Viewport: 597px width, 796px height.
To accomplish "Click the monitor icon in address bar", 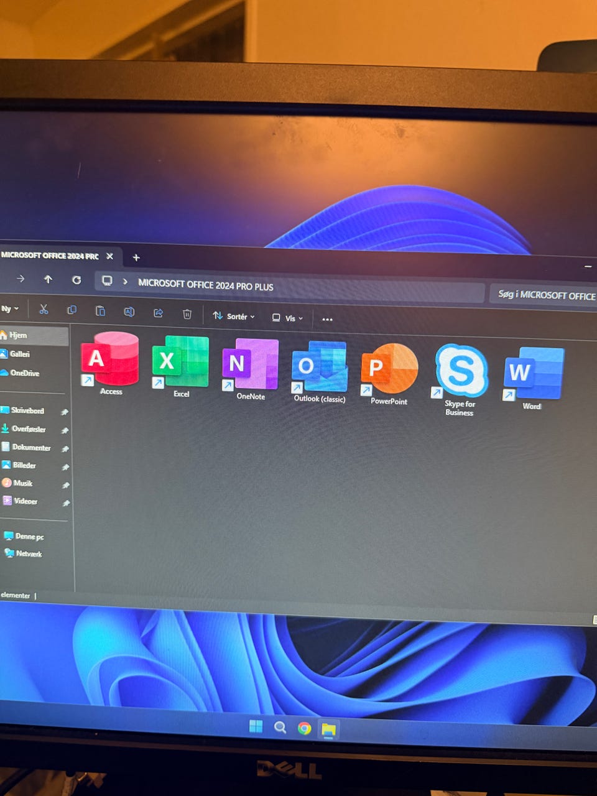I will (x=107, y=280).
